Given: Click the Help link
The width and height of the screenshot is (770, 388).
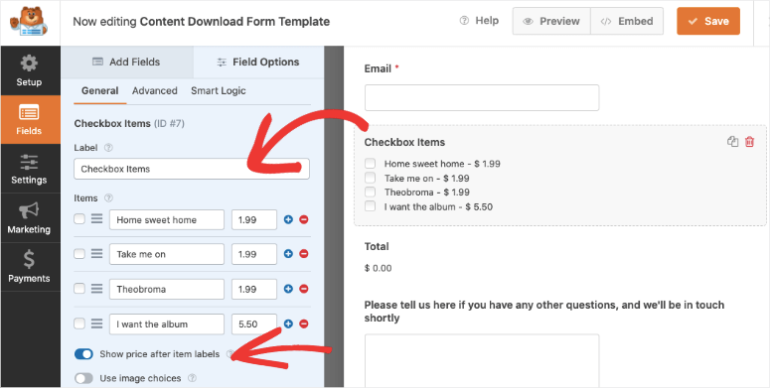Looking at the screenshot, I should [x=479, y=21].
